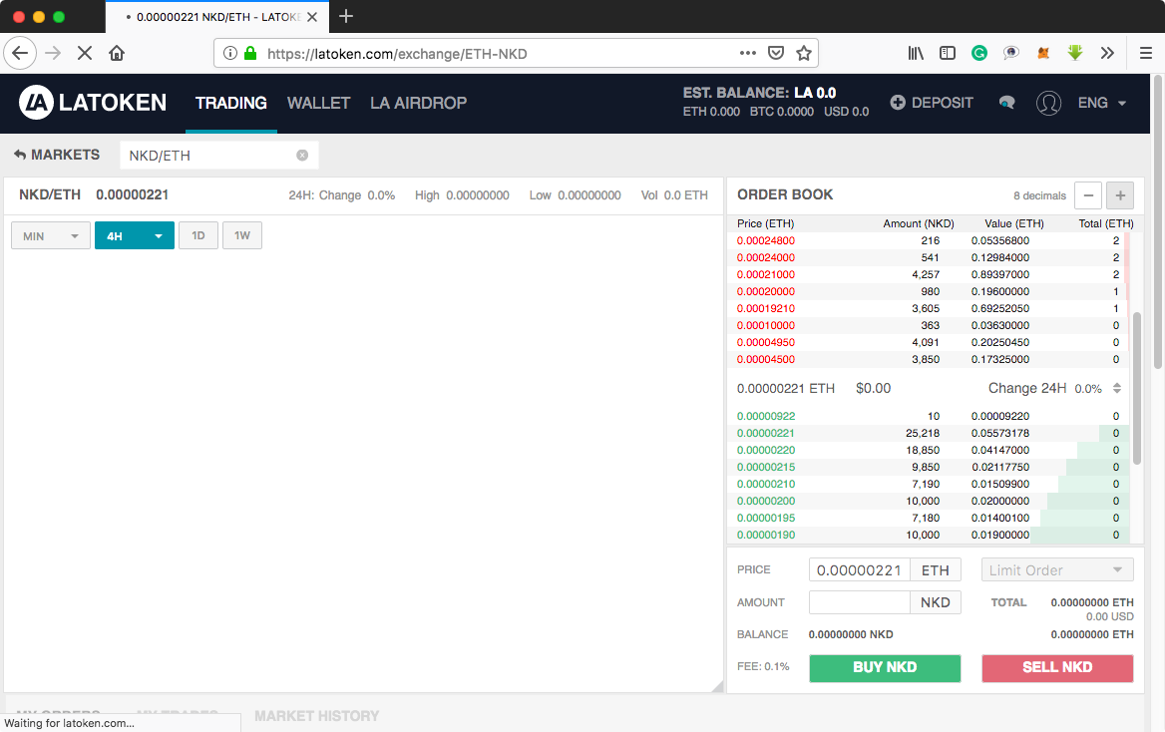Open the MIN chart interval dropdown
Viewport: 1165px width, 732px height.
51,235
